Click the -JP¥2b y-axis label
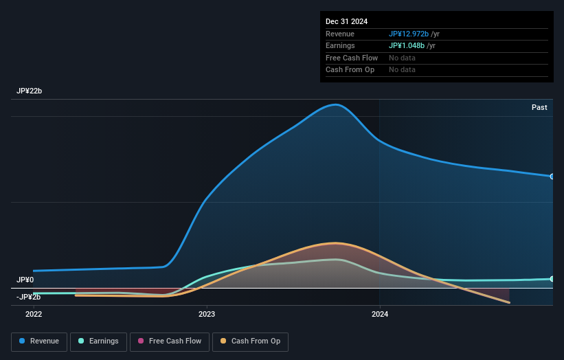The width and height of the screenshot is (564, 360). (x=28, y=297)
